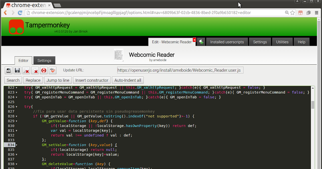Open Tampermonkey extension icon in Chrome toolbar
This screenshot has width=322, height=169.
click(x=300, y=13)
